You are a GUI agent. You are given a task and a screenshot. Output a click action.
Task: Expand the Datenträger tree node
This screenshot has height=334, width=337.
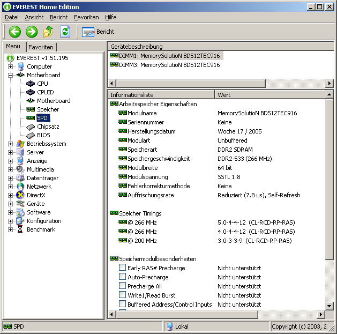(x=10, y=179)
